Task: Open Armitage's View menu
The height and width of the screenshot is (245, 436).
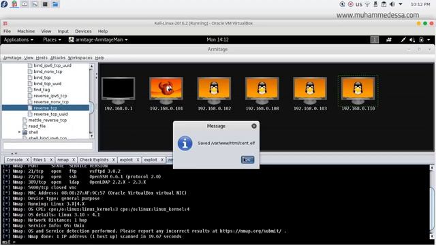Action: [x=29, y=58]
